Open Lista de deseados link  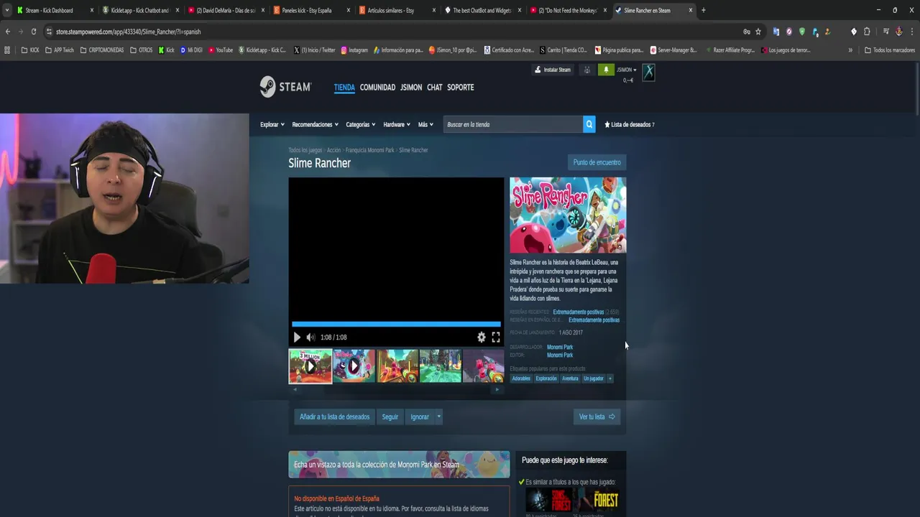tap(630, 124)
